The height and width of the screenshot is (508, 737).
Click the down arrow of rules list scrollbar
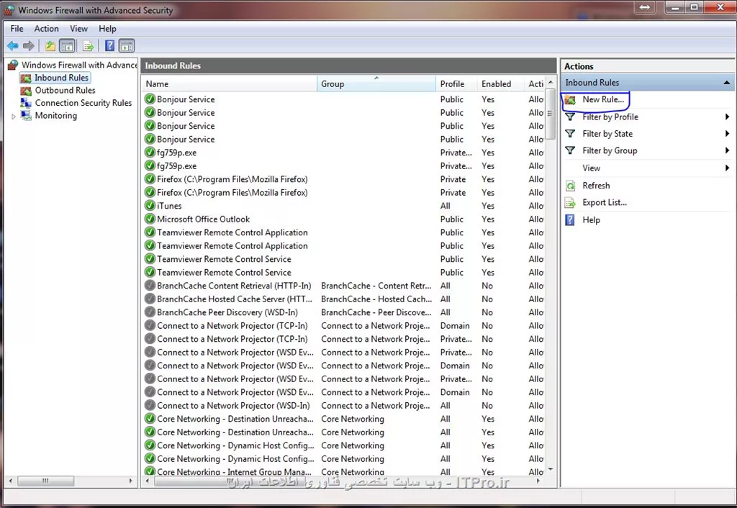pyautogui.click(x=551, y=469)
